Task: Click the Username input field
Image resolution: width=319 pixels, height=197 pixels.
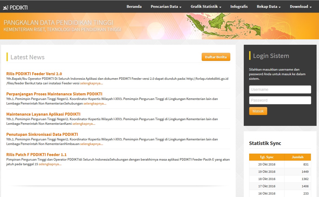Action: [280, 89]
